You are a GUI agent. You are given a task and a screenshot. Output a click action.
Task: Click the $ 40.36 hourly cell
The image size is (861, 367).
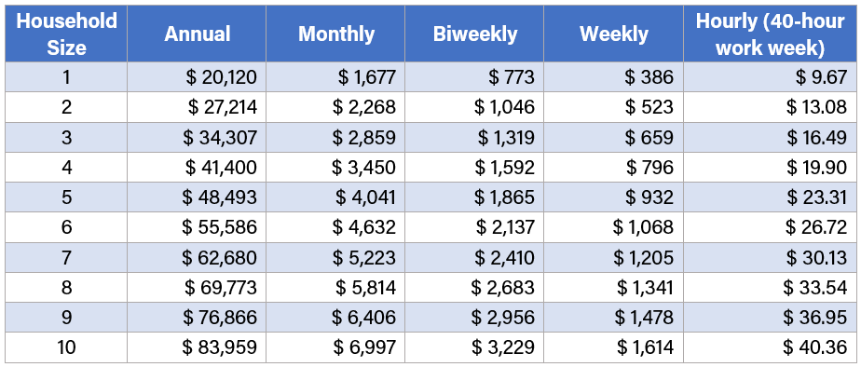click(770, 347)
